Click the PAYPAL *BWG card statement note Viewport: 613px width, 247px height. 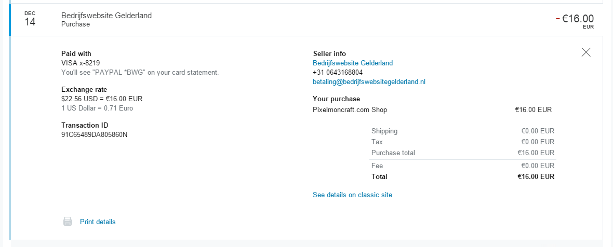pyautogui.click(x=140, y=72)
